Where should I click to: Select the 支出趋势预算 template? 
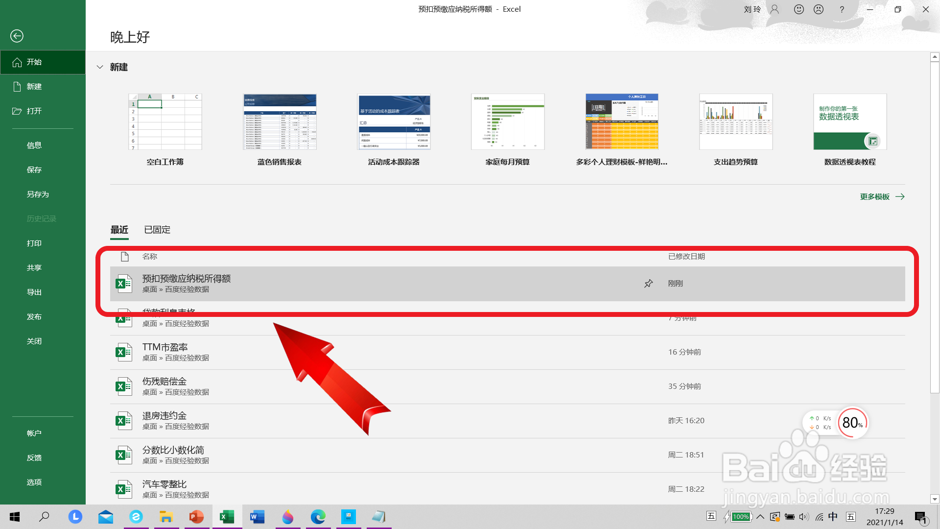pos(736,130)
